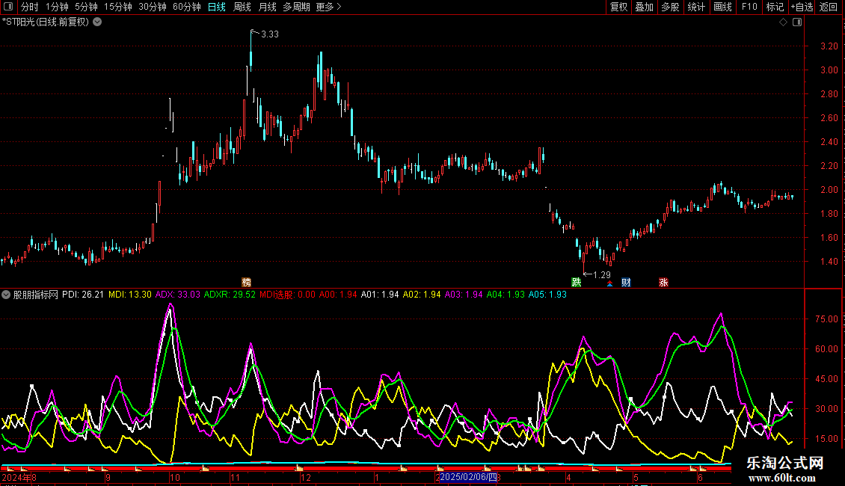Click the A02: 1.94 value
The image size is (845, 486).
(422, 295)
